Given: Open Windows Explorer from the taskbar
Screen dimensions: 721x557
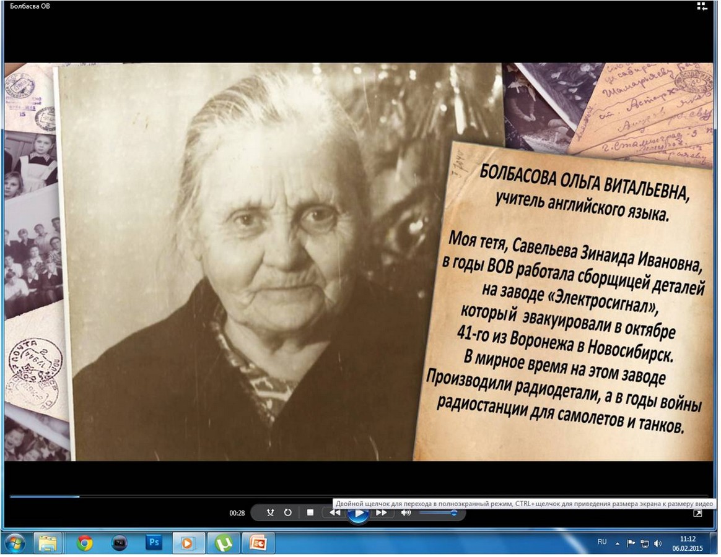Looking at the screenshot, I should (x=48, y=543).
